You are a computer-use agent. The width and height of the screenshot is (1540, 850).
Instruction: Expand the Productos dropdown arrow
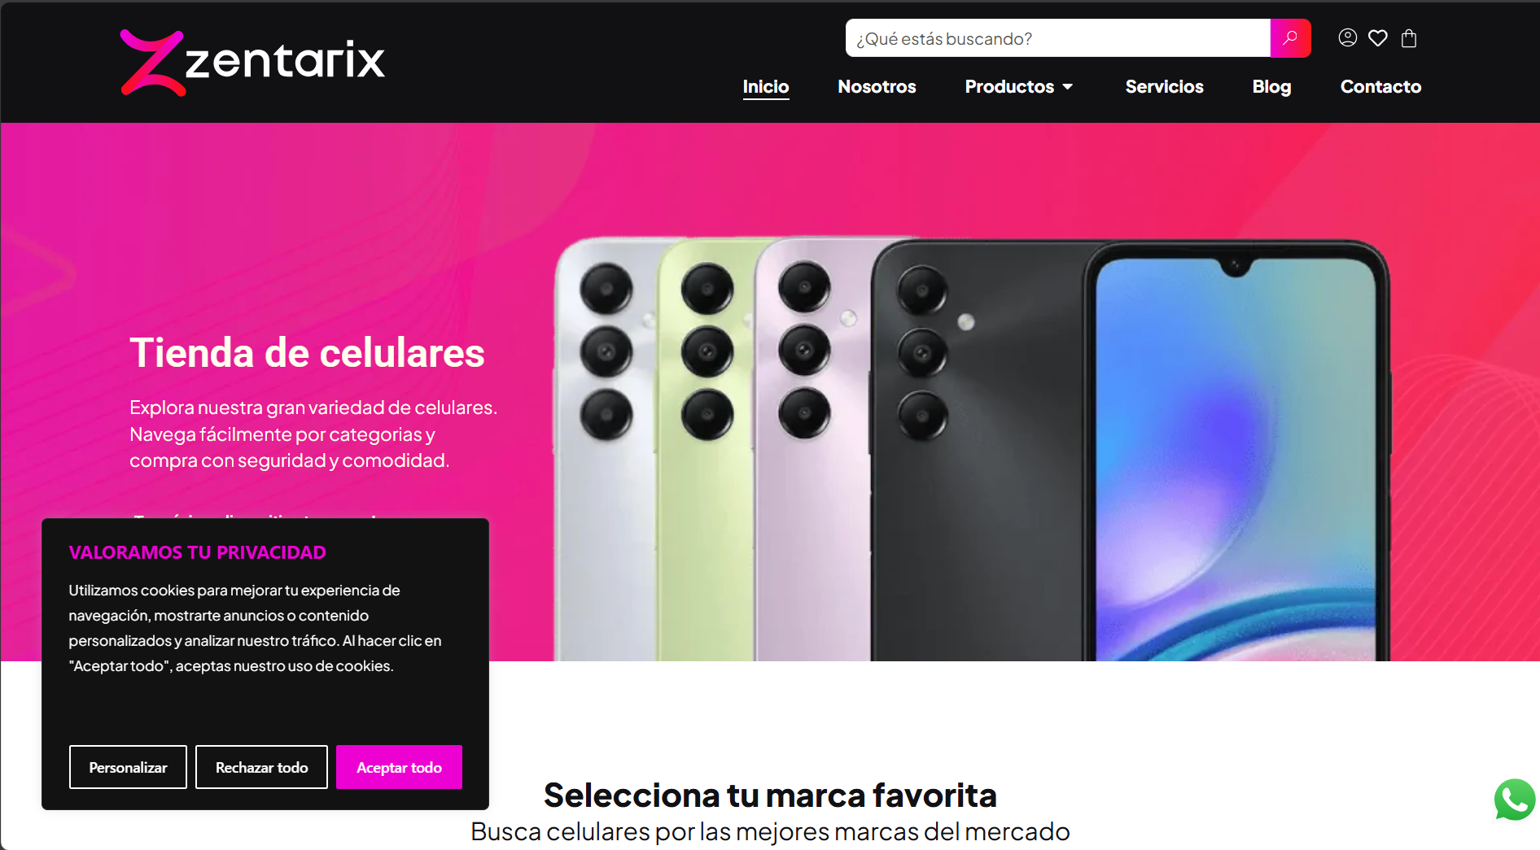[1068, 87]
